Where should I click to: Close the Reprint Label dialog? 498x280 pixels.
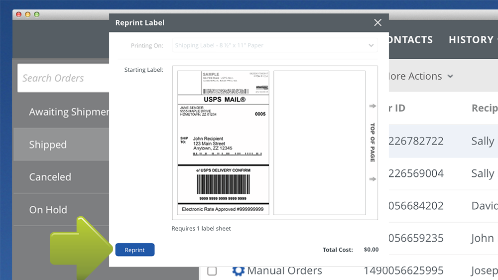377,22
